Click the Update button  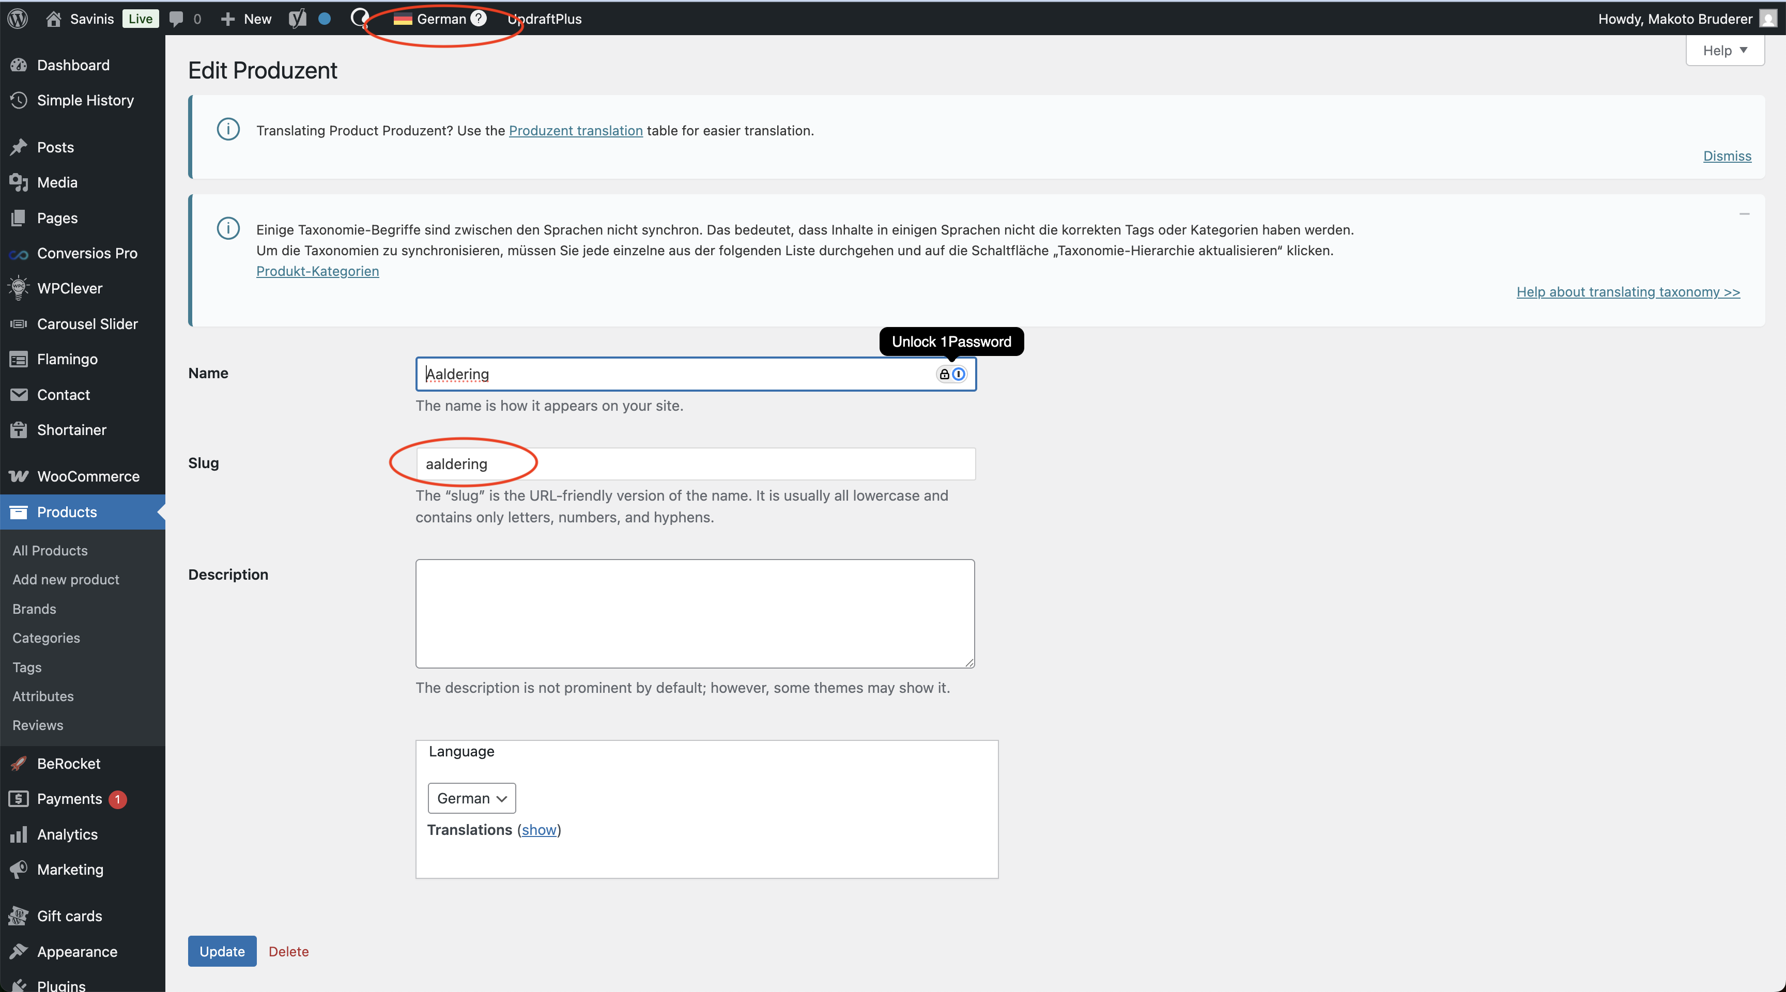tap(222, 951)
